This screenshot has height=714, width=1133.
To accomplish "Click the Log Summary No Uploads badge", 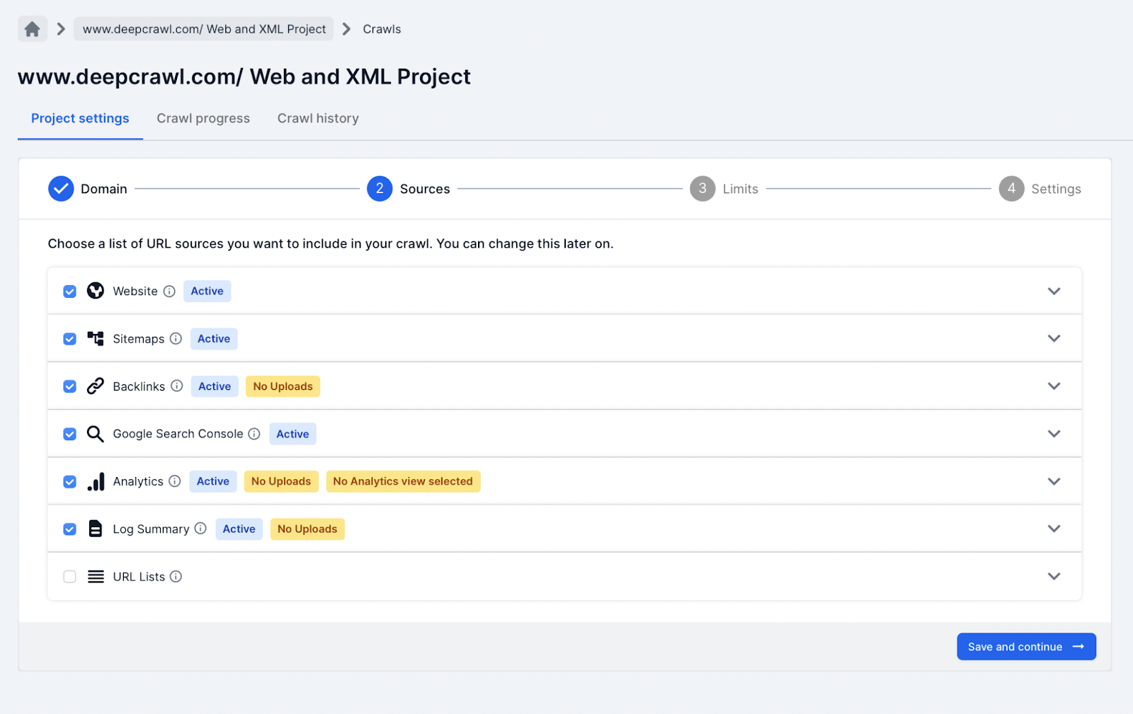I will (x=307, y=529).
